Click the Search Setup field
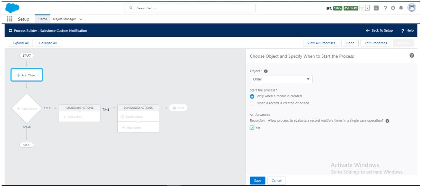Image resolution: width=422 pixels, height=186 pixels. tap(190, 8)
